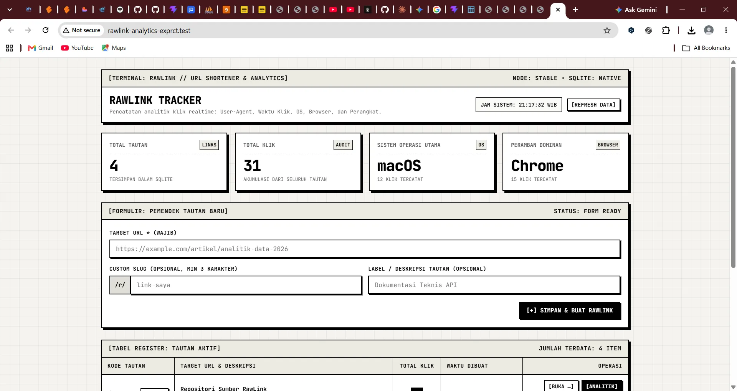Screen dimensions: 737x391
Task: Go back using the browser back arrow
Action: click(x=11, y=30)
